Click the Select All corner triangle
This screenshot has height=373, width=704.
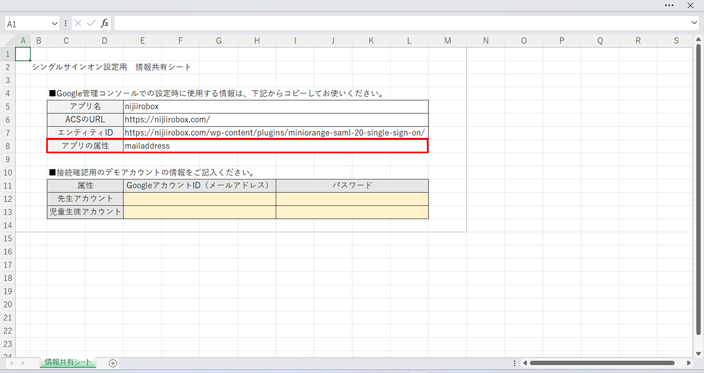click(8, 41)
